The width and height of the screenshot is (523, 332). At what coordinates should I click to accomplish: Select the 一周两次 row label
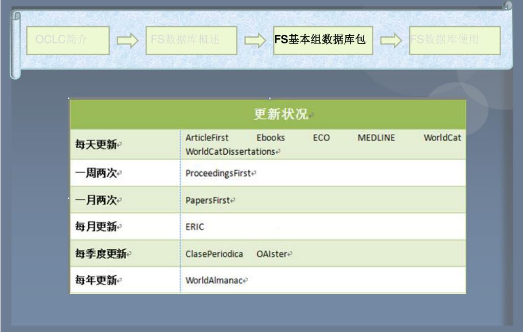click(x=96, y=173)
